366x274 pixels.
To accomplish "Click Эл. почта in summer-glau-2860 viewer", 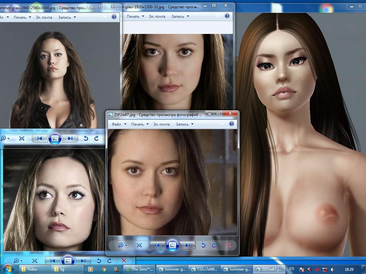I will point(44,17).
